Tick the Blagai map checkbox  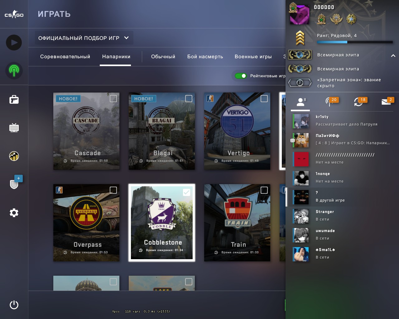(189, 98)
